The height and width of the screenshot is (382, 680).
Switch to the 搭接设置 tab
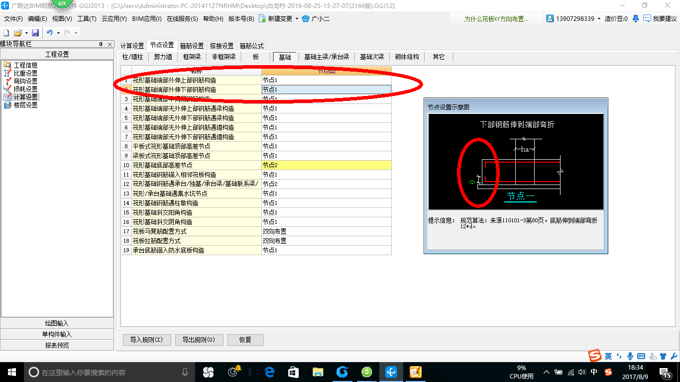coord(222,45)
